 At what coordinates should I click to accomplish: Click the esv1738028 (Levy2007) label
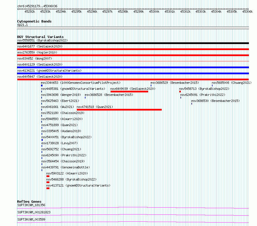pos(59,143)
